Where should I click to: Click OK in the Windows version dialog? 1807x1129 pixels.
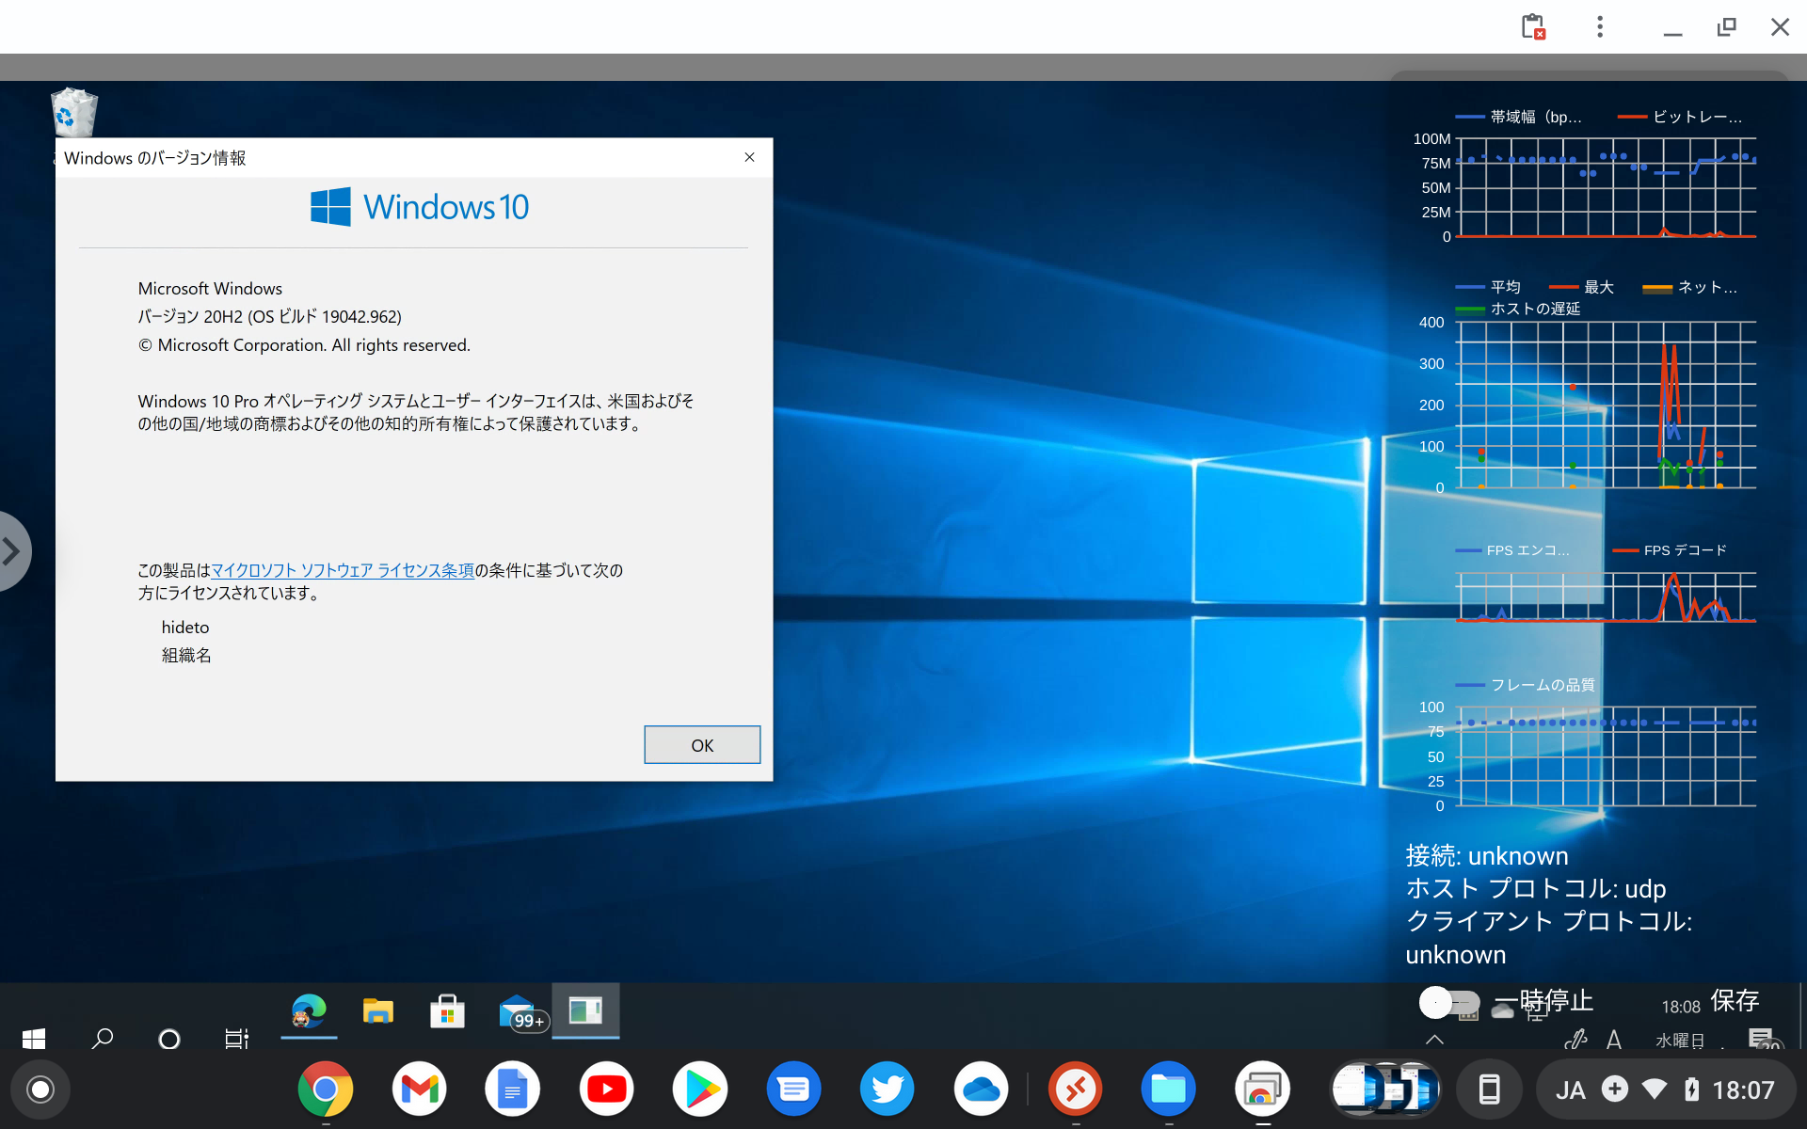tap(701, 745)
